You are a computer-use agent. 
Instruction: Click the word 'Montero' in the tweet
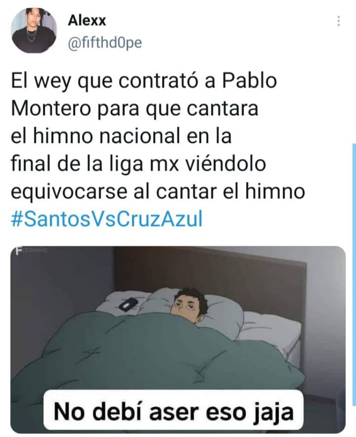click(51, 109)
